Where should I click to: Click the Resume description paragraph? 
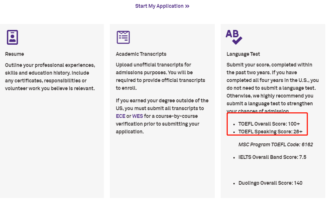[x=50, y=76]
